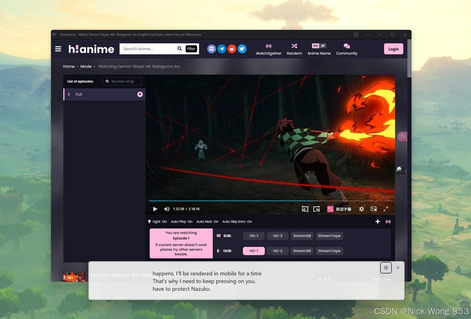Click the pink translate floating icon
The height and width of the screenshot is (319, 471).
tap(403, 137)
